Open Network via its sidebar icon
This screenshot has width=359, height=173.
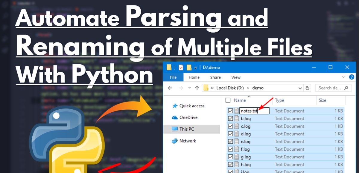(175, 141)
